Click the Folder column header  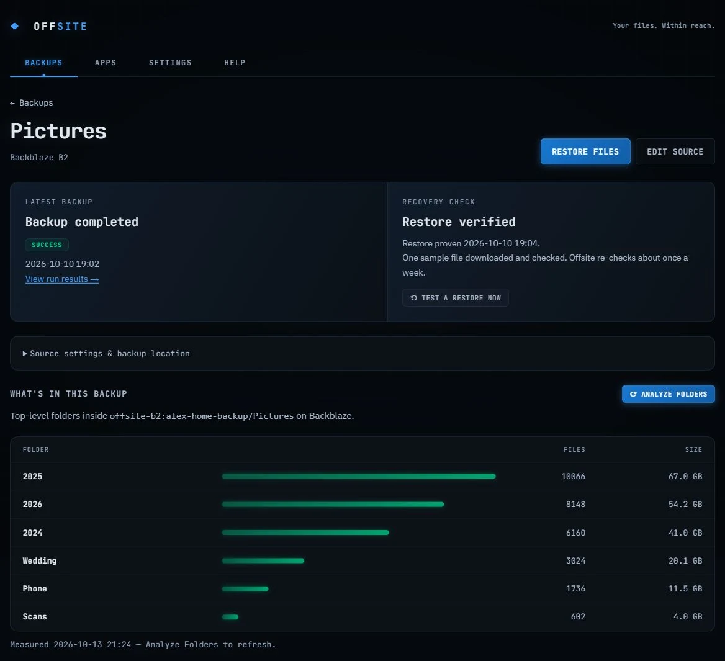pos(35,449)
